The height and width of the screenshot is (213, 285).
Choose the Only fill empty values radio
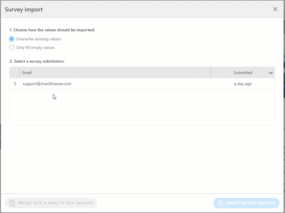12,47
